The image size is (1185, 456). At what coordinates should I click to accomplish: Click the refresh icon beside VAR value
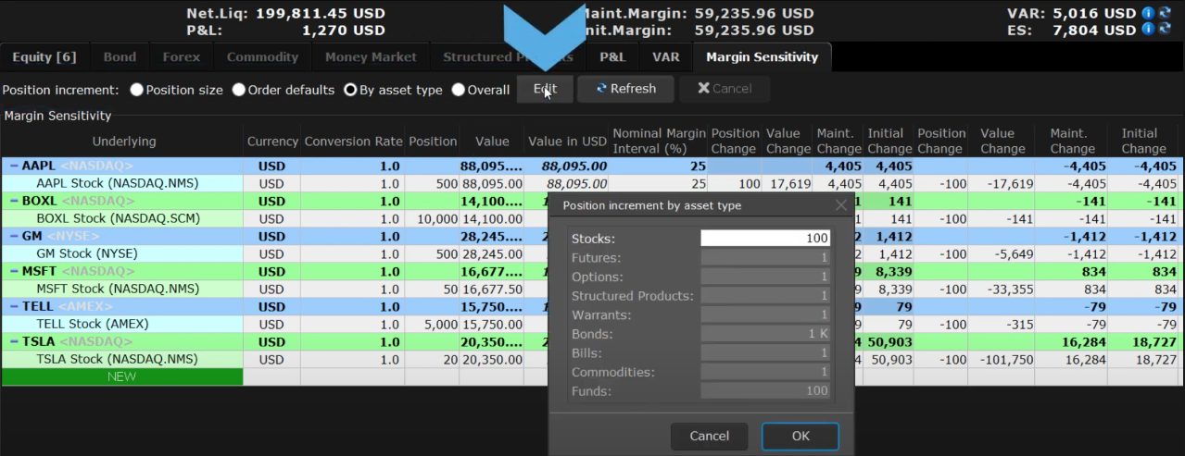click(1165, 13)
